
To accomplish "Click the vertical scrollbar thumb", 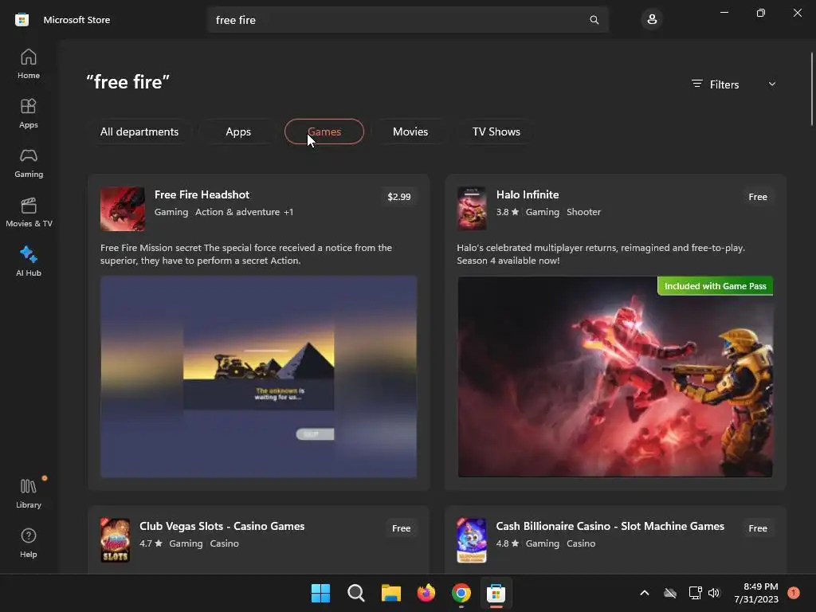I will point(812,88).
